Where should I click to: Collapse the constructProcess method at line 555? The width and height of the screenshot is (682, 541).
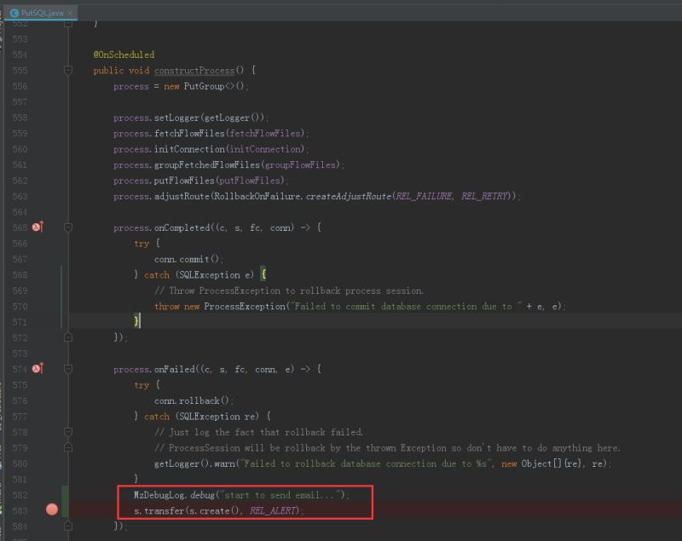click(70, 71)
